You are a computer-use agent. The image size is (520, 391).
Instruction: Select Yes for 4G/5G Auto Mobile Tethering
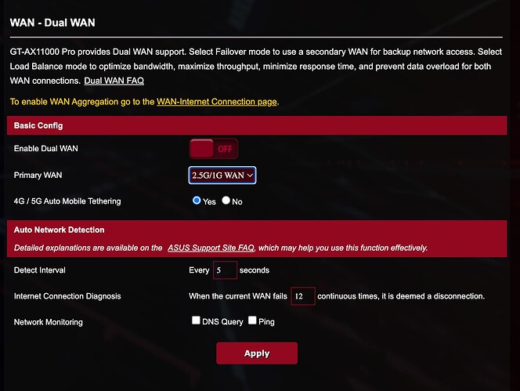pyautogui.click(x=197, y=201)
